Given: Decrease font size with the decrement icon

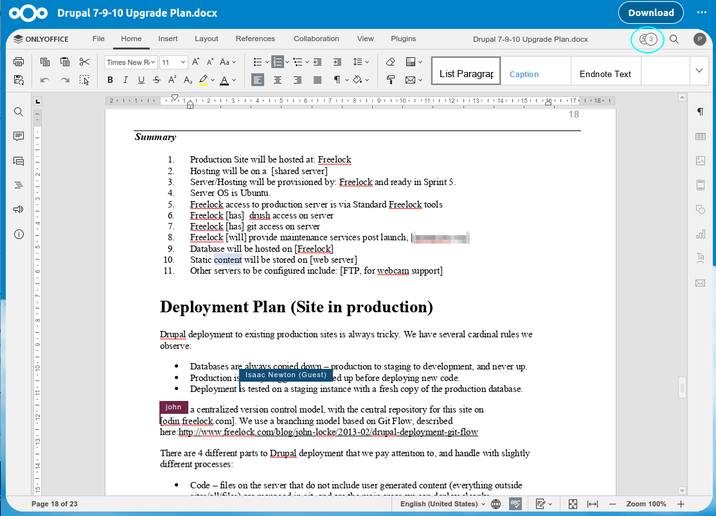Looking at the screenshot, I should 210,62.
